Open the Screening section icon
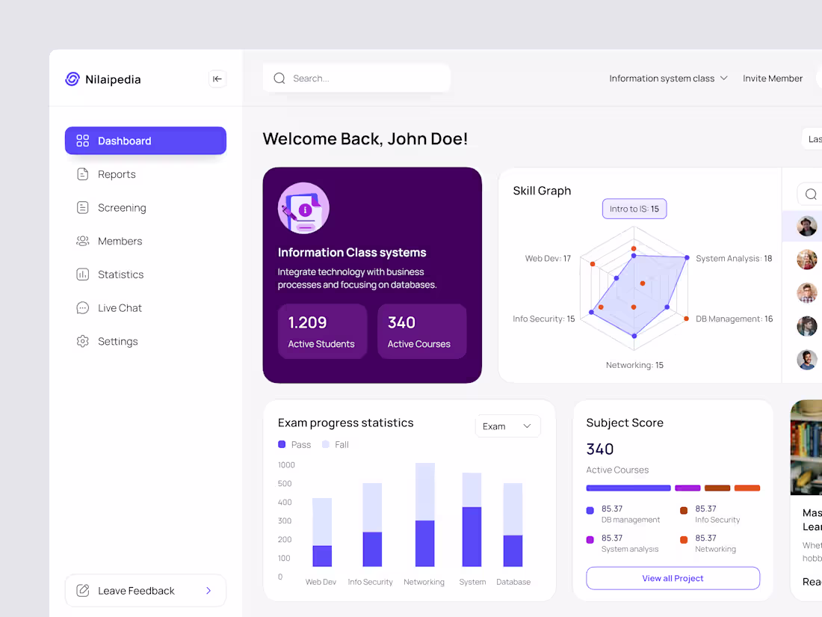Image resolution: width=822 pixels, height=617 pixels. click(82, 208)
